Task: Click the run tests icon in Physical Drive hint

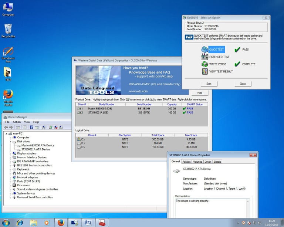Action: tap(128, 99)
